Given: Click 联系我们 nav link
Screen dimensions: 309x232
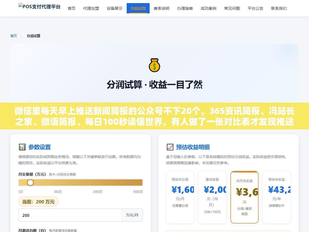Looking at the screenshot, I should (279, 8).
